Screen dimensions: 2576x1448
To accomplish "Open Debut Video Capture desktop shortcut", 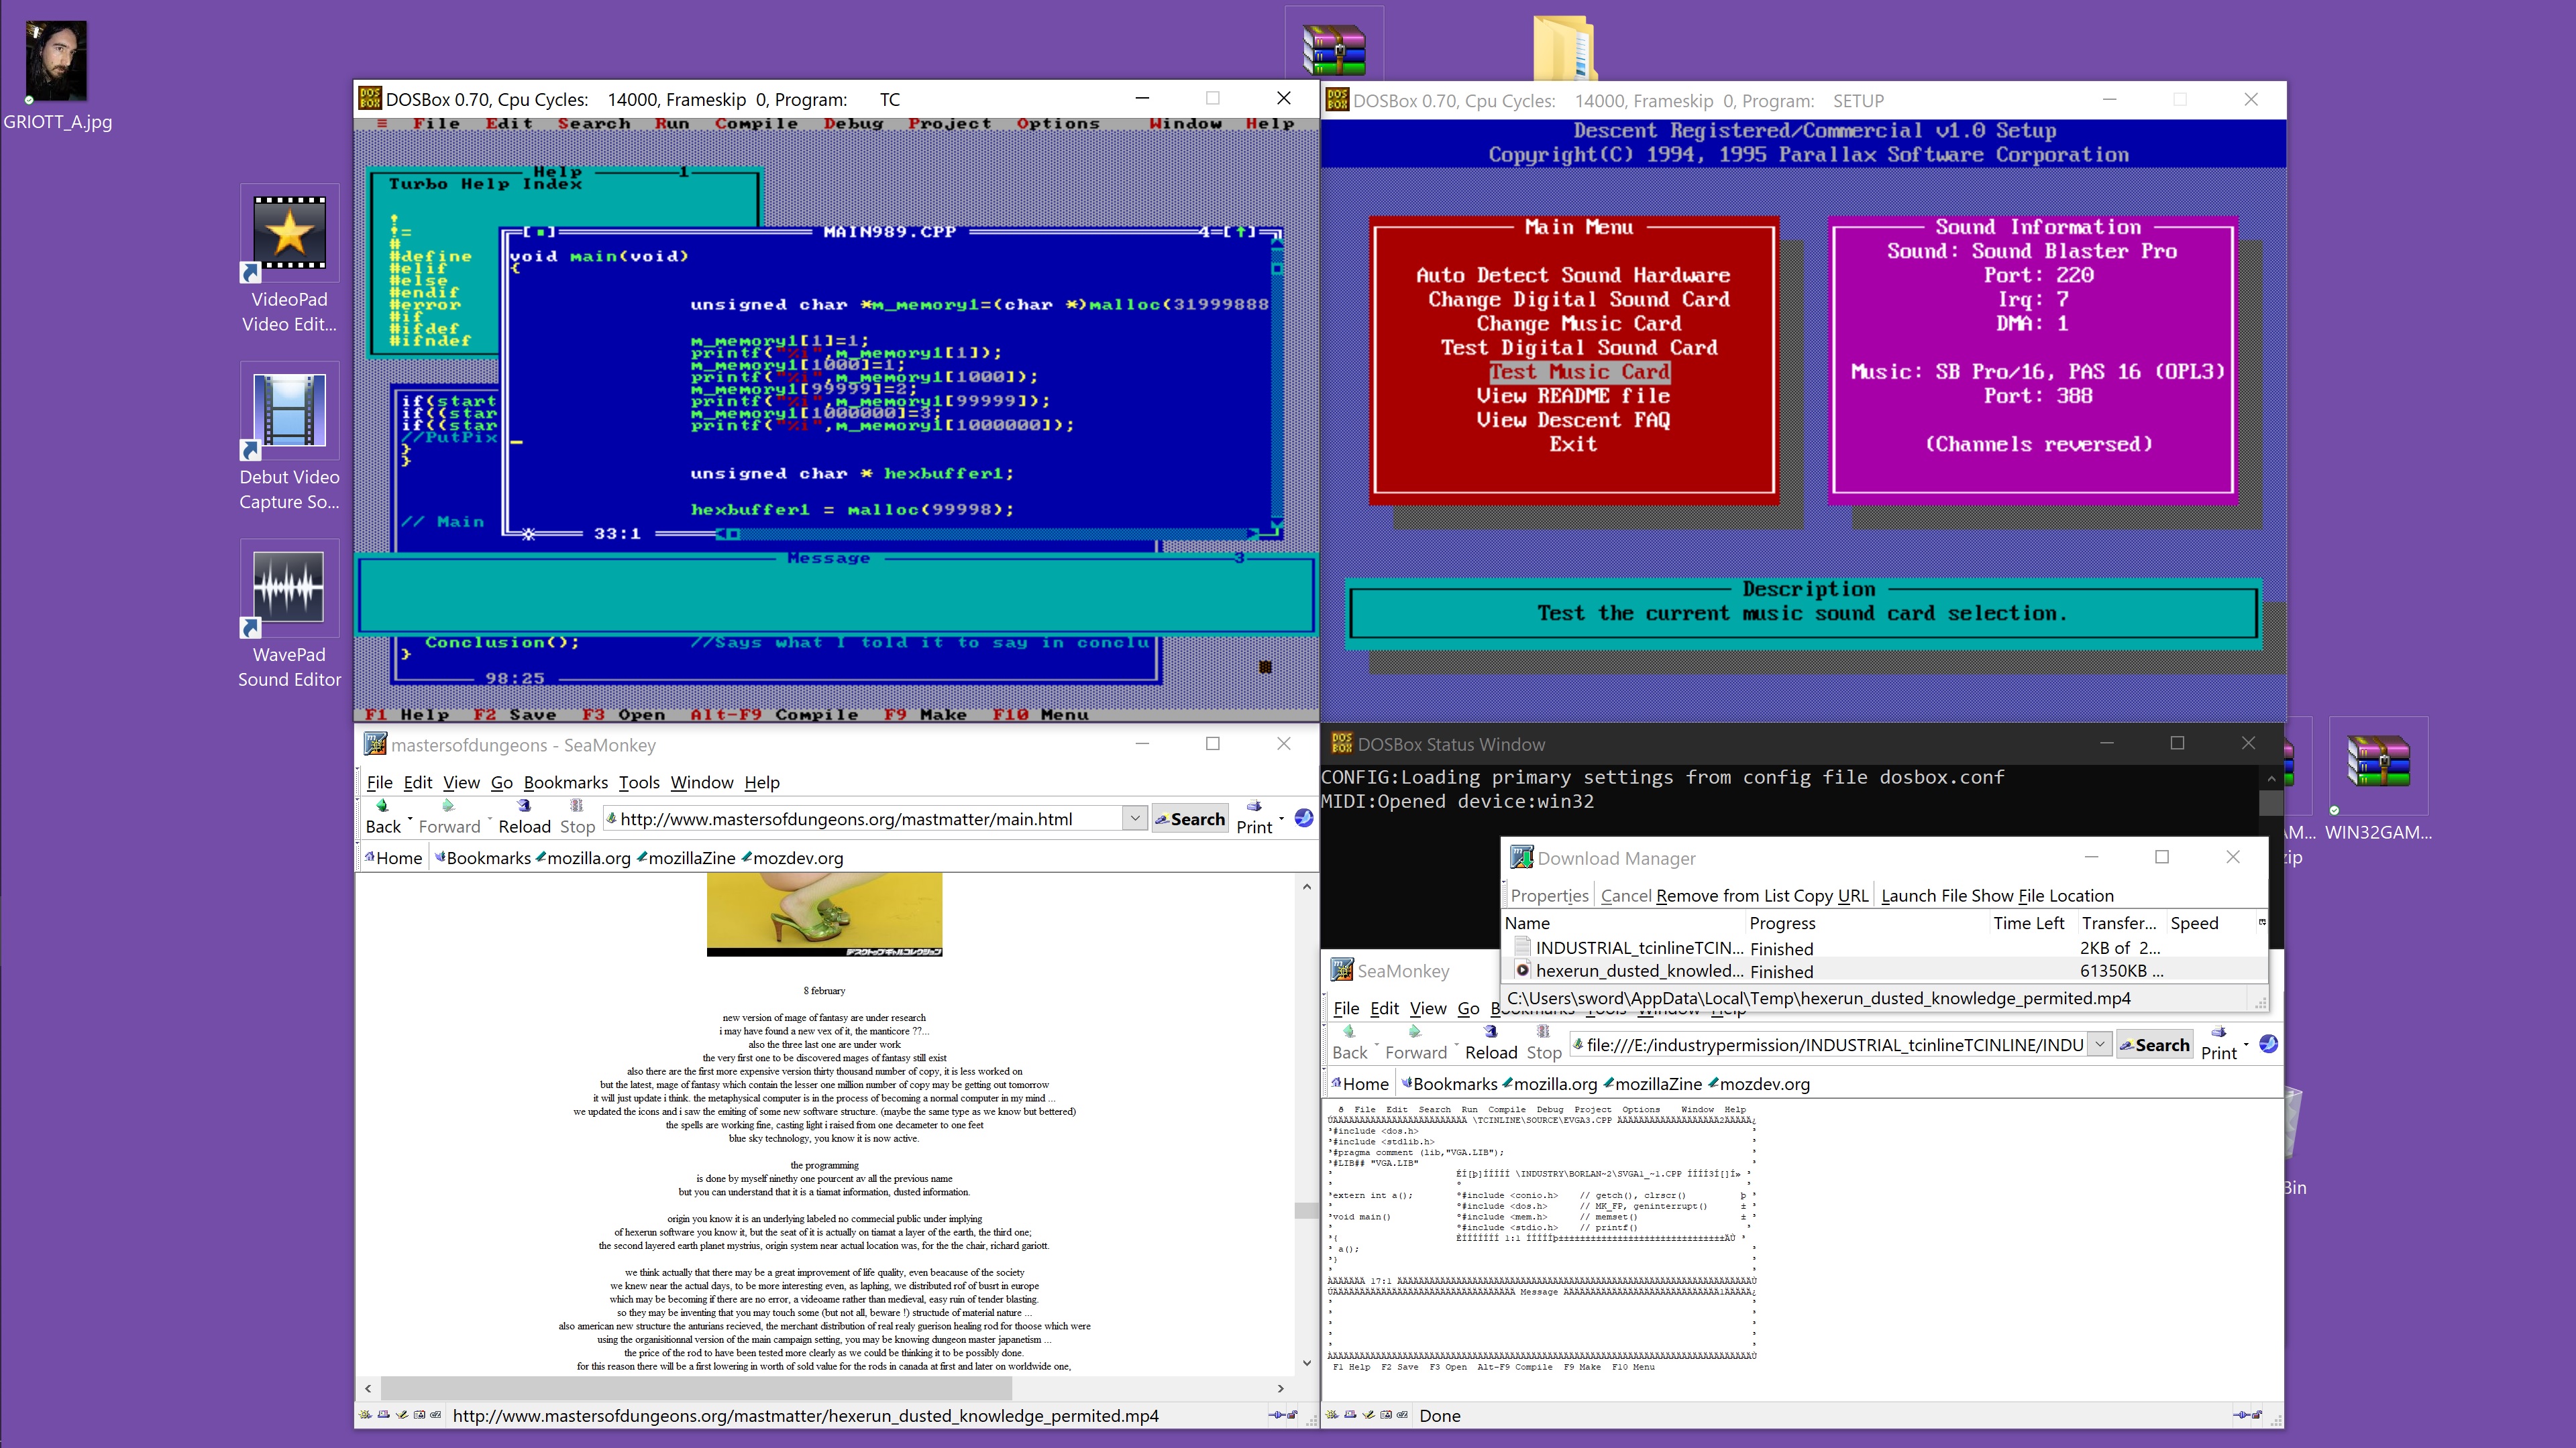I will pos(289,411).
